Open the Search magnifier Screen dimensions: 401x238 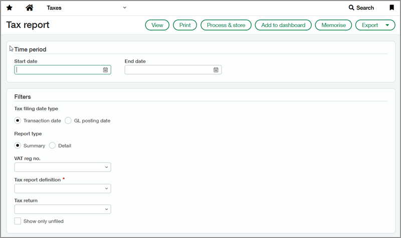coord(351,8)
